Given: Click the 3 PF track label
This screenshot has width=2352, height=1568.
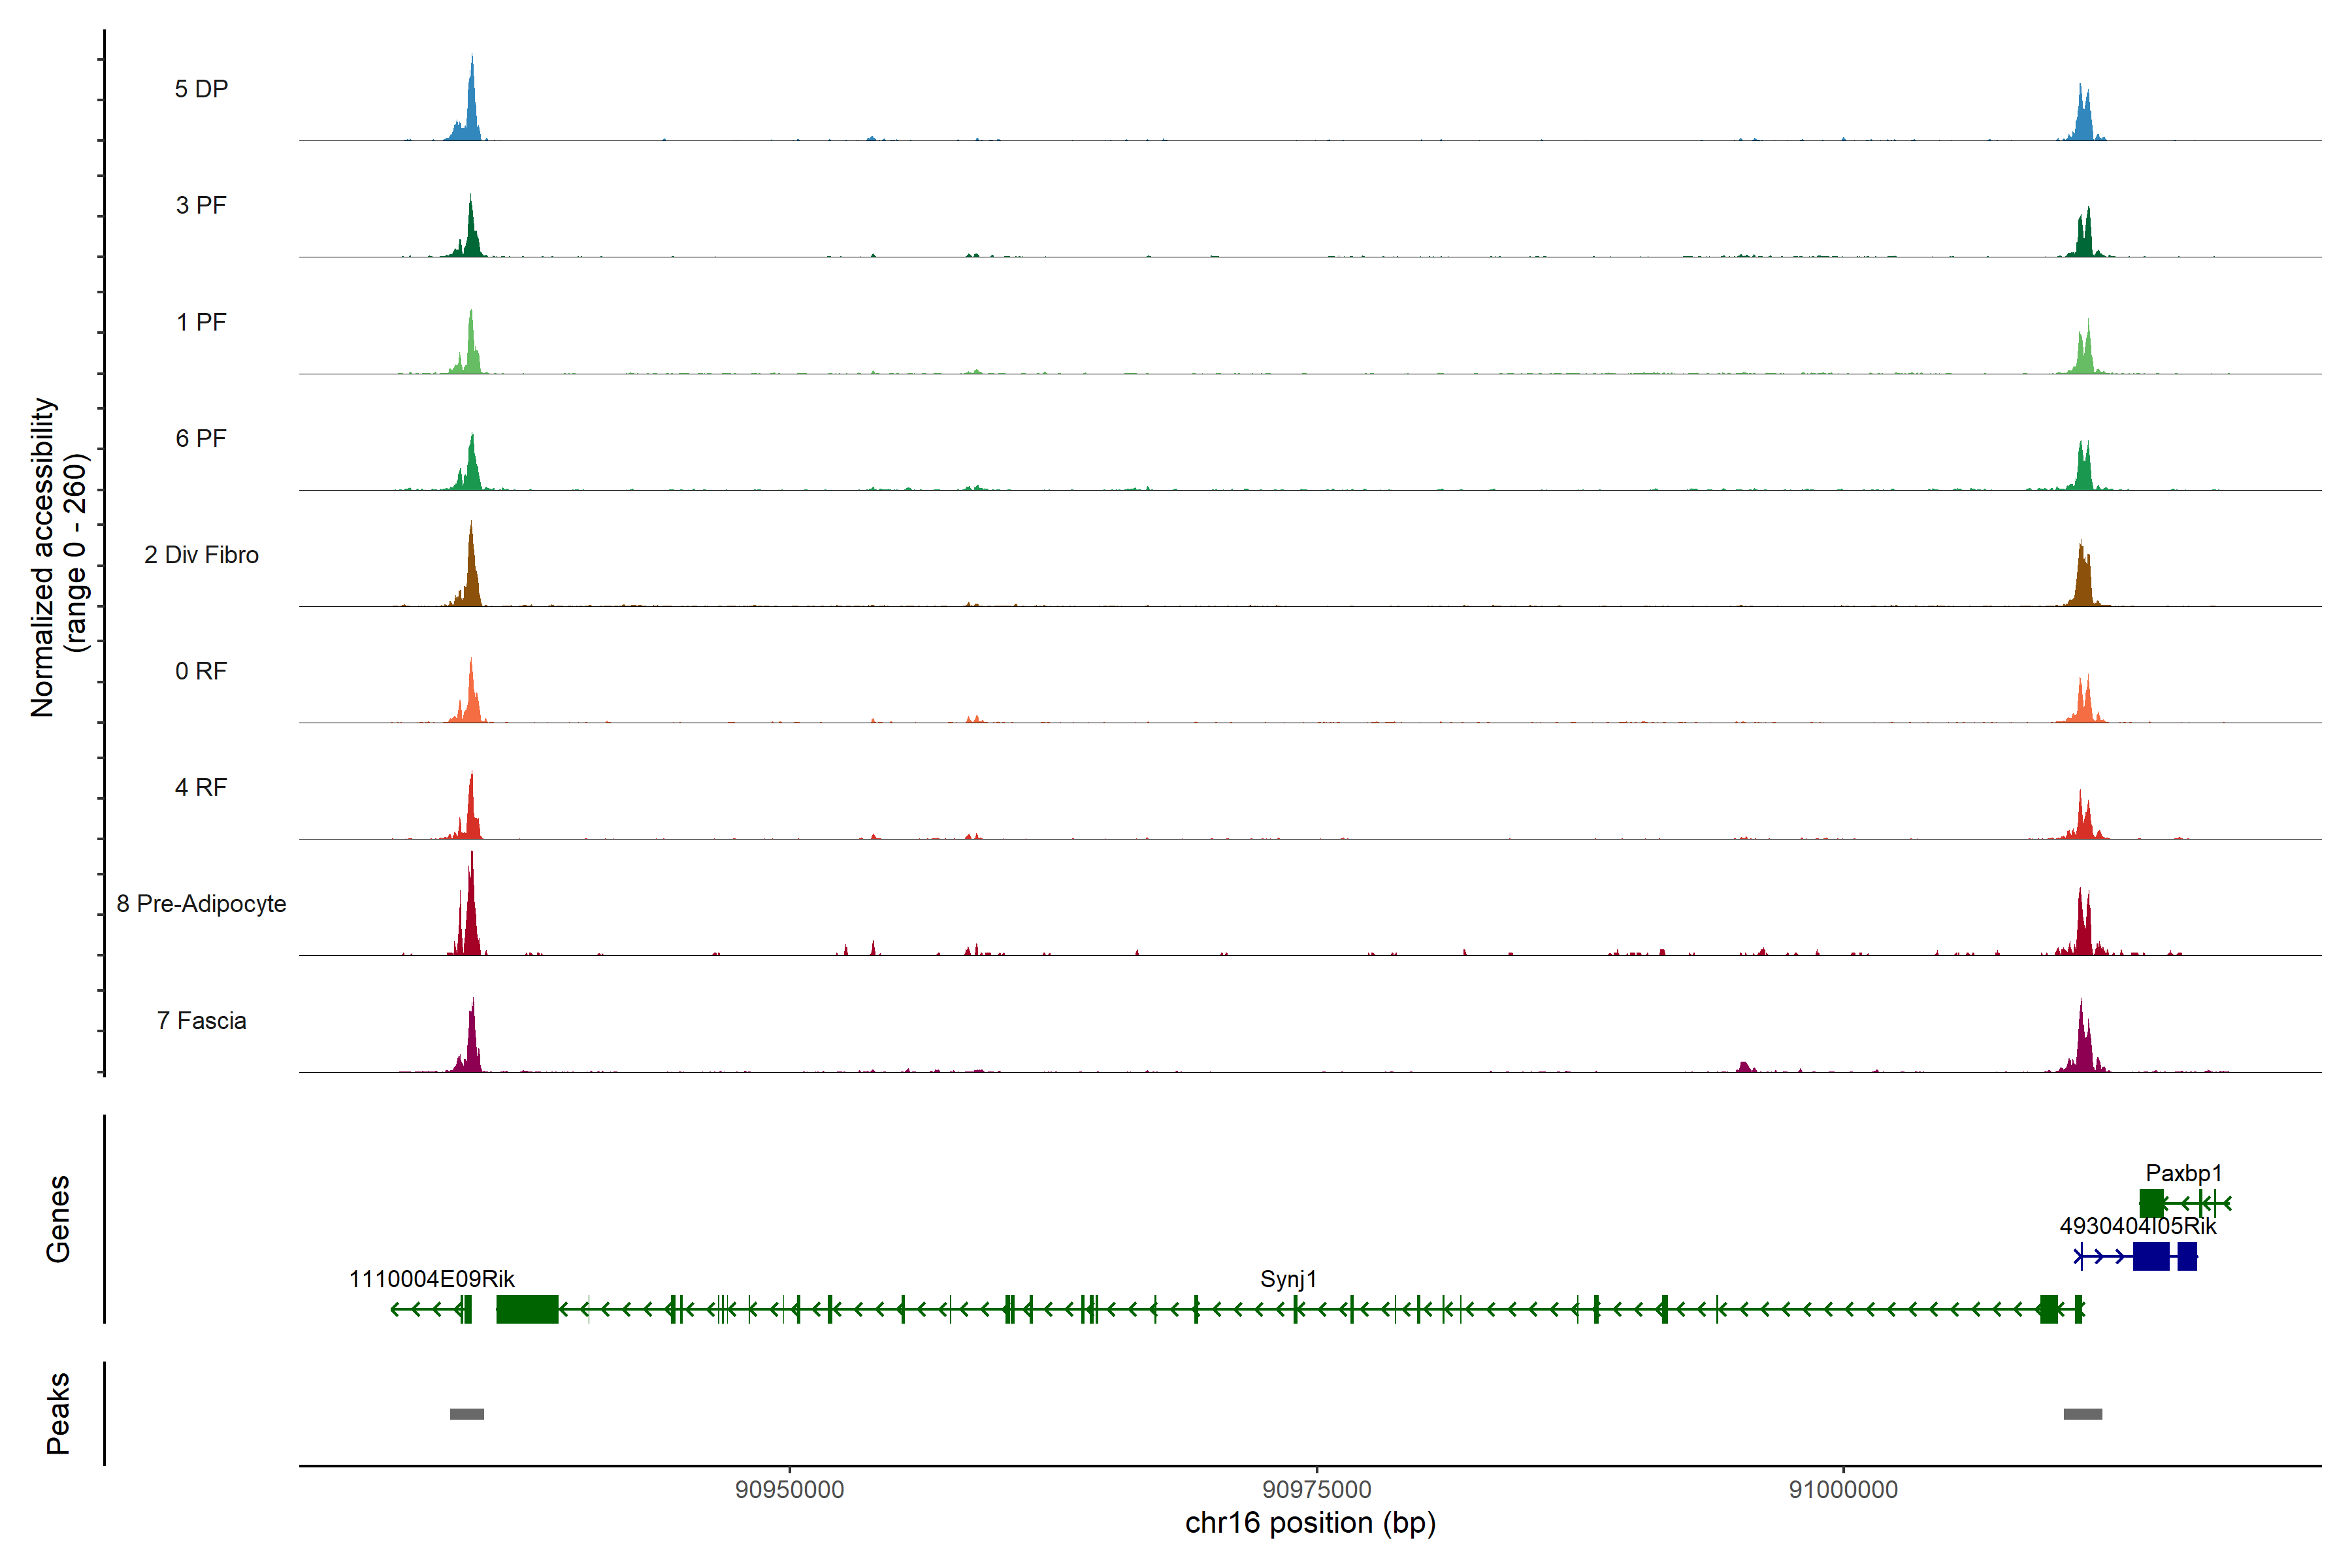Looking at the screenshot, I should pyautogui.click(x=201, y=205).
